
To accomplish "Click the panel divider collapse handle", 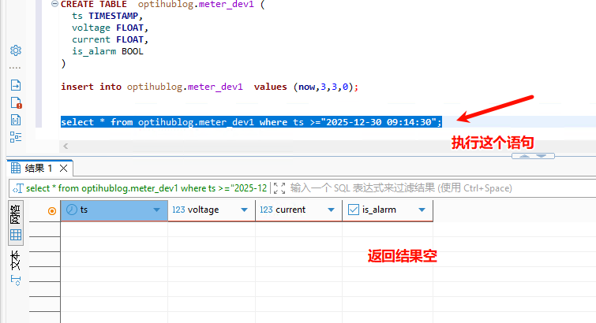I will click(x=528, y=156).
